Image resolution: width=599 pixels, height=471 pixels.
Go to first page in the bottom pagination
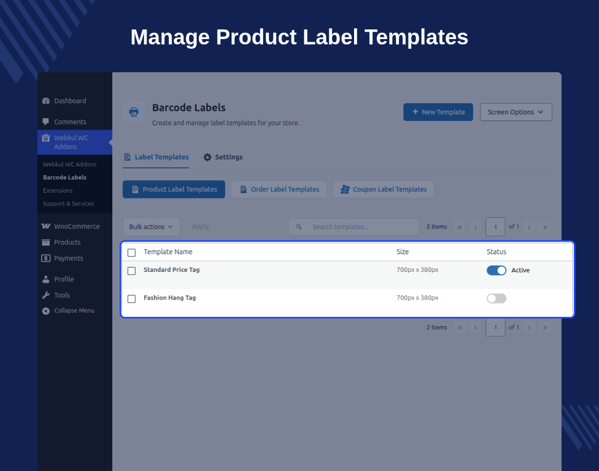coord(459,327)
